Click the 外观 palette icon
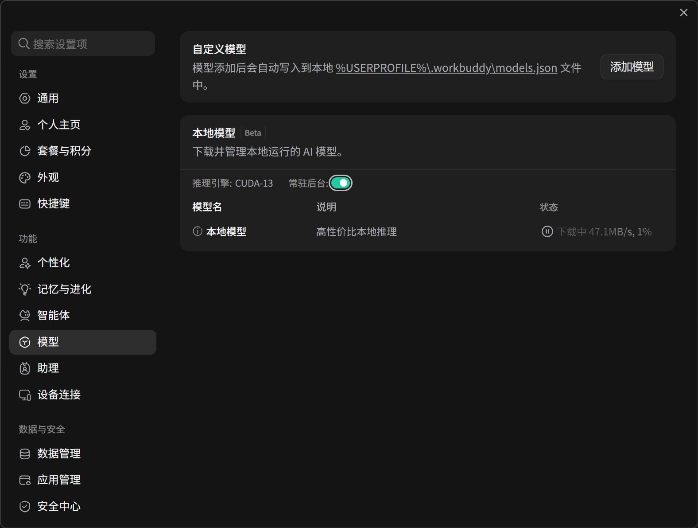Image resolution: width=698 pixels, height=528 pixels. click(25, 178)
